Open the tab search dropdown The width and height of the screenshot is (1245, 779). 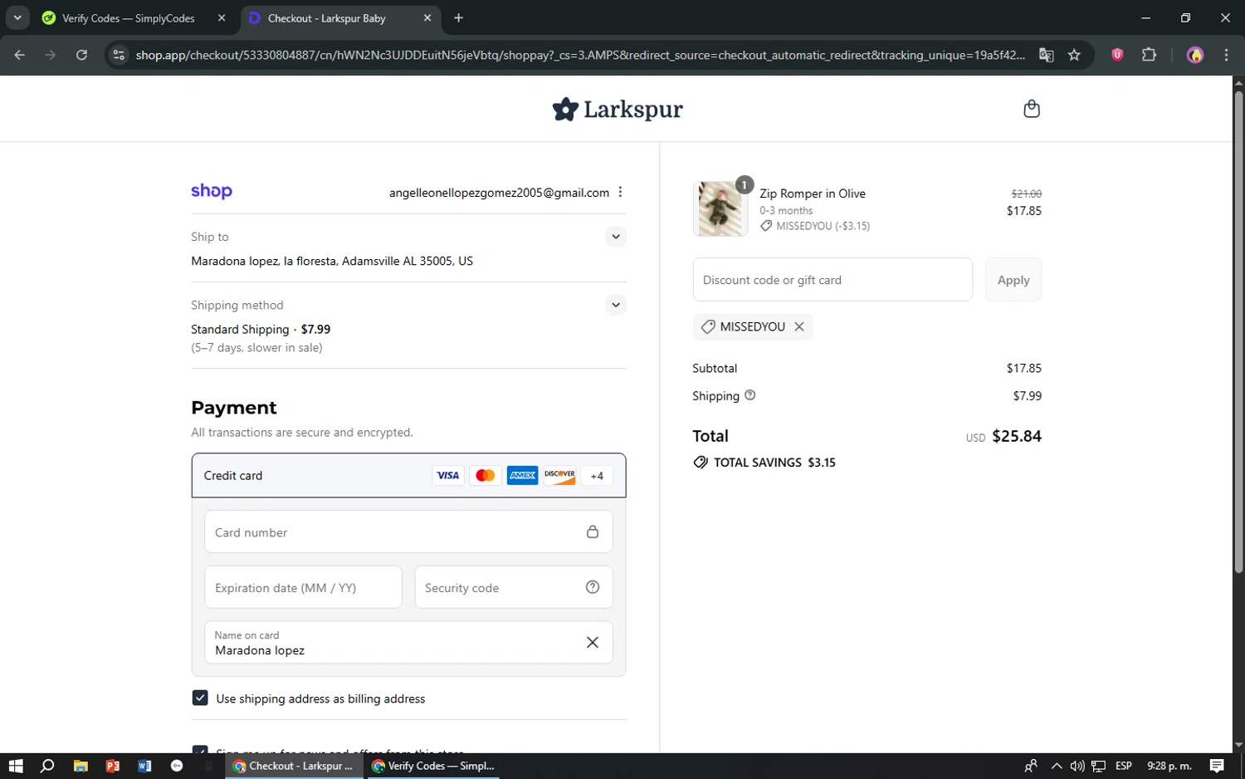coord(17,17)
